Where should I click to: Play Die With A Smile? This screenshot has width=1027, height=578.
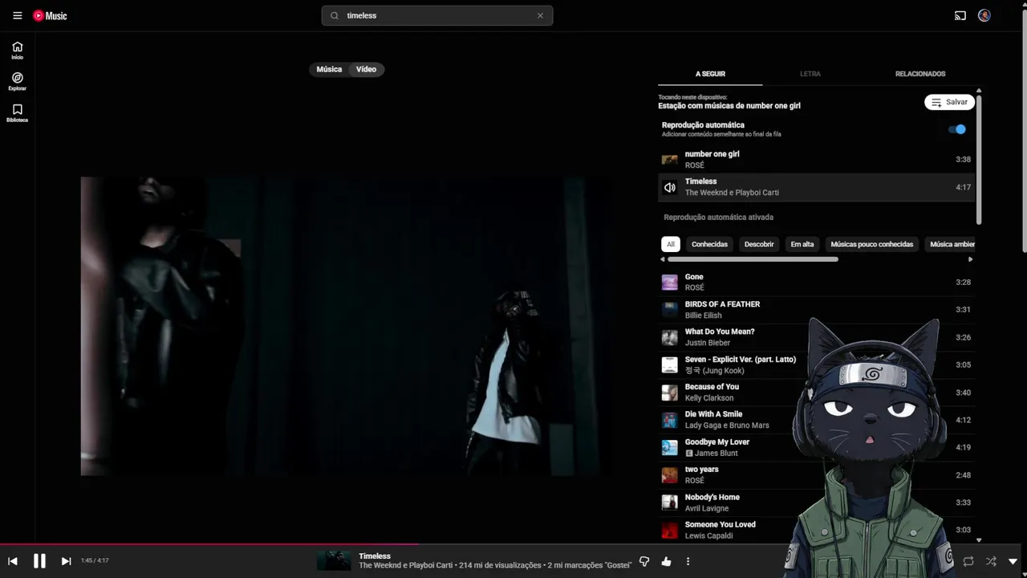tap(816, 420)
